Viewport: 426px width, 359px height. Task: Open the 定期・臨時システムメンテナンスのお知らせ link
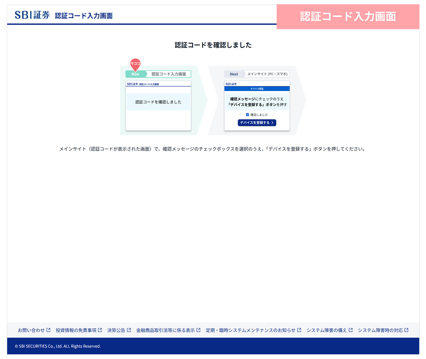(250, 330)
